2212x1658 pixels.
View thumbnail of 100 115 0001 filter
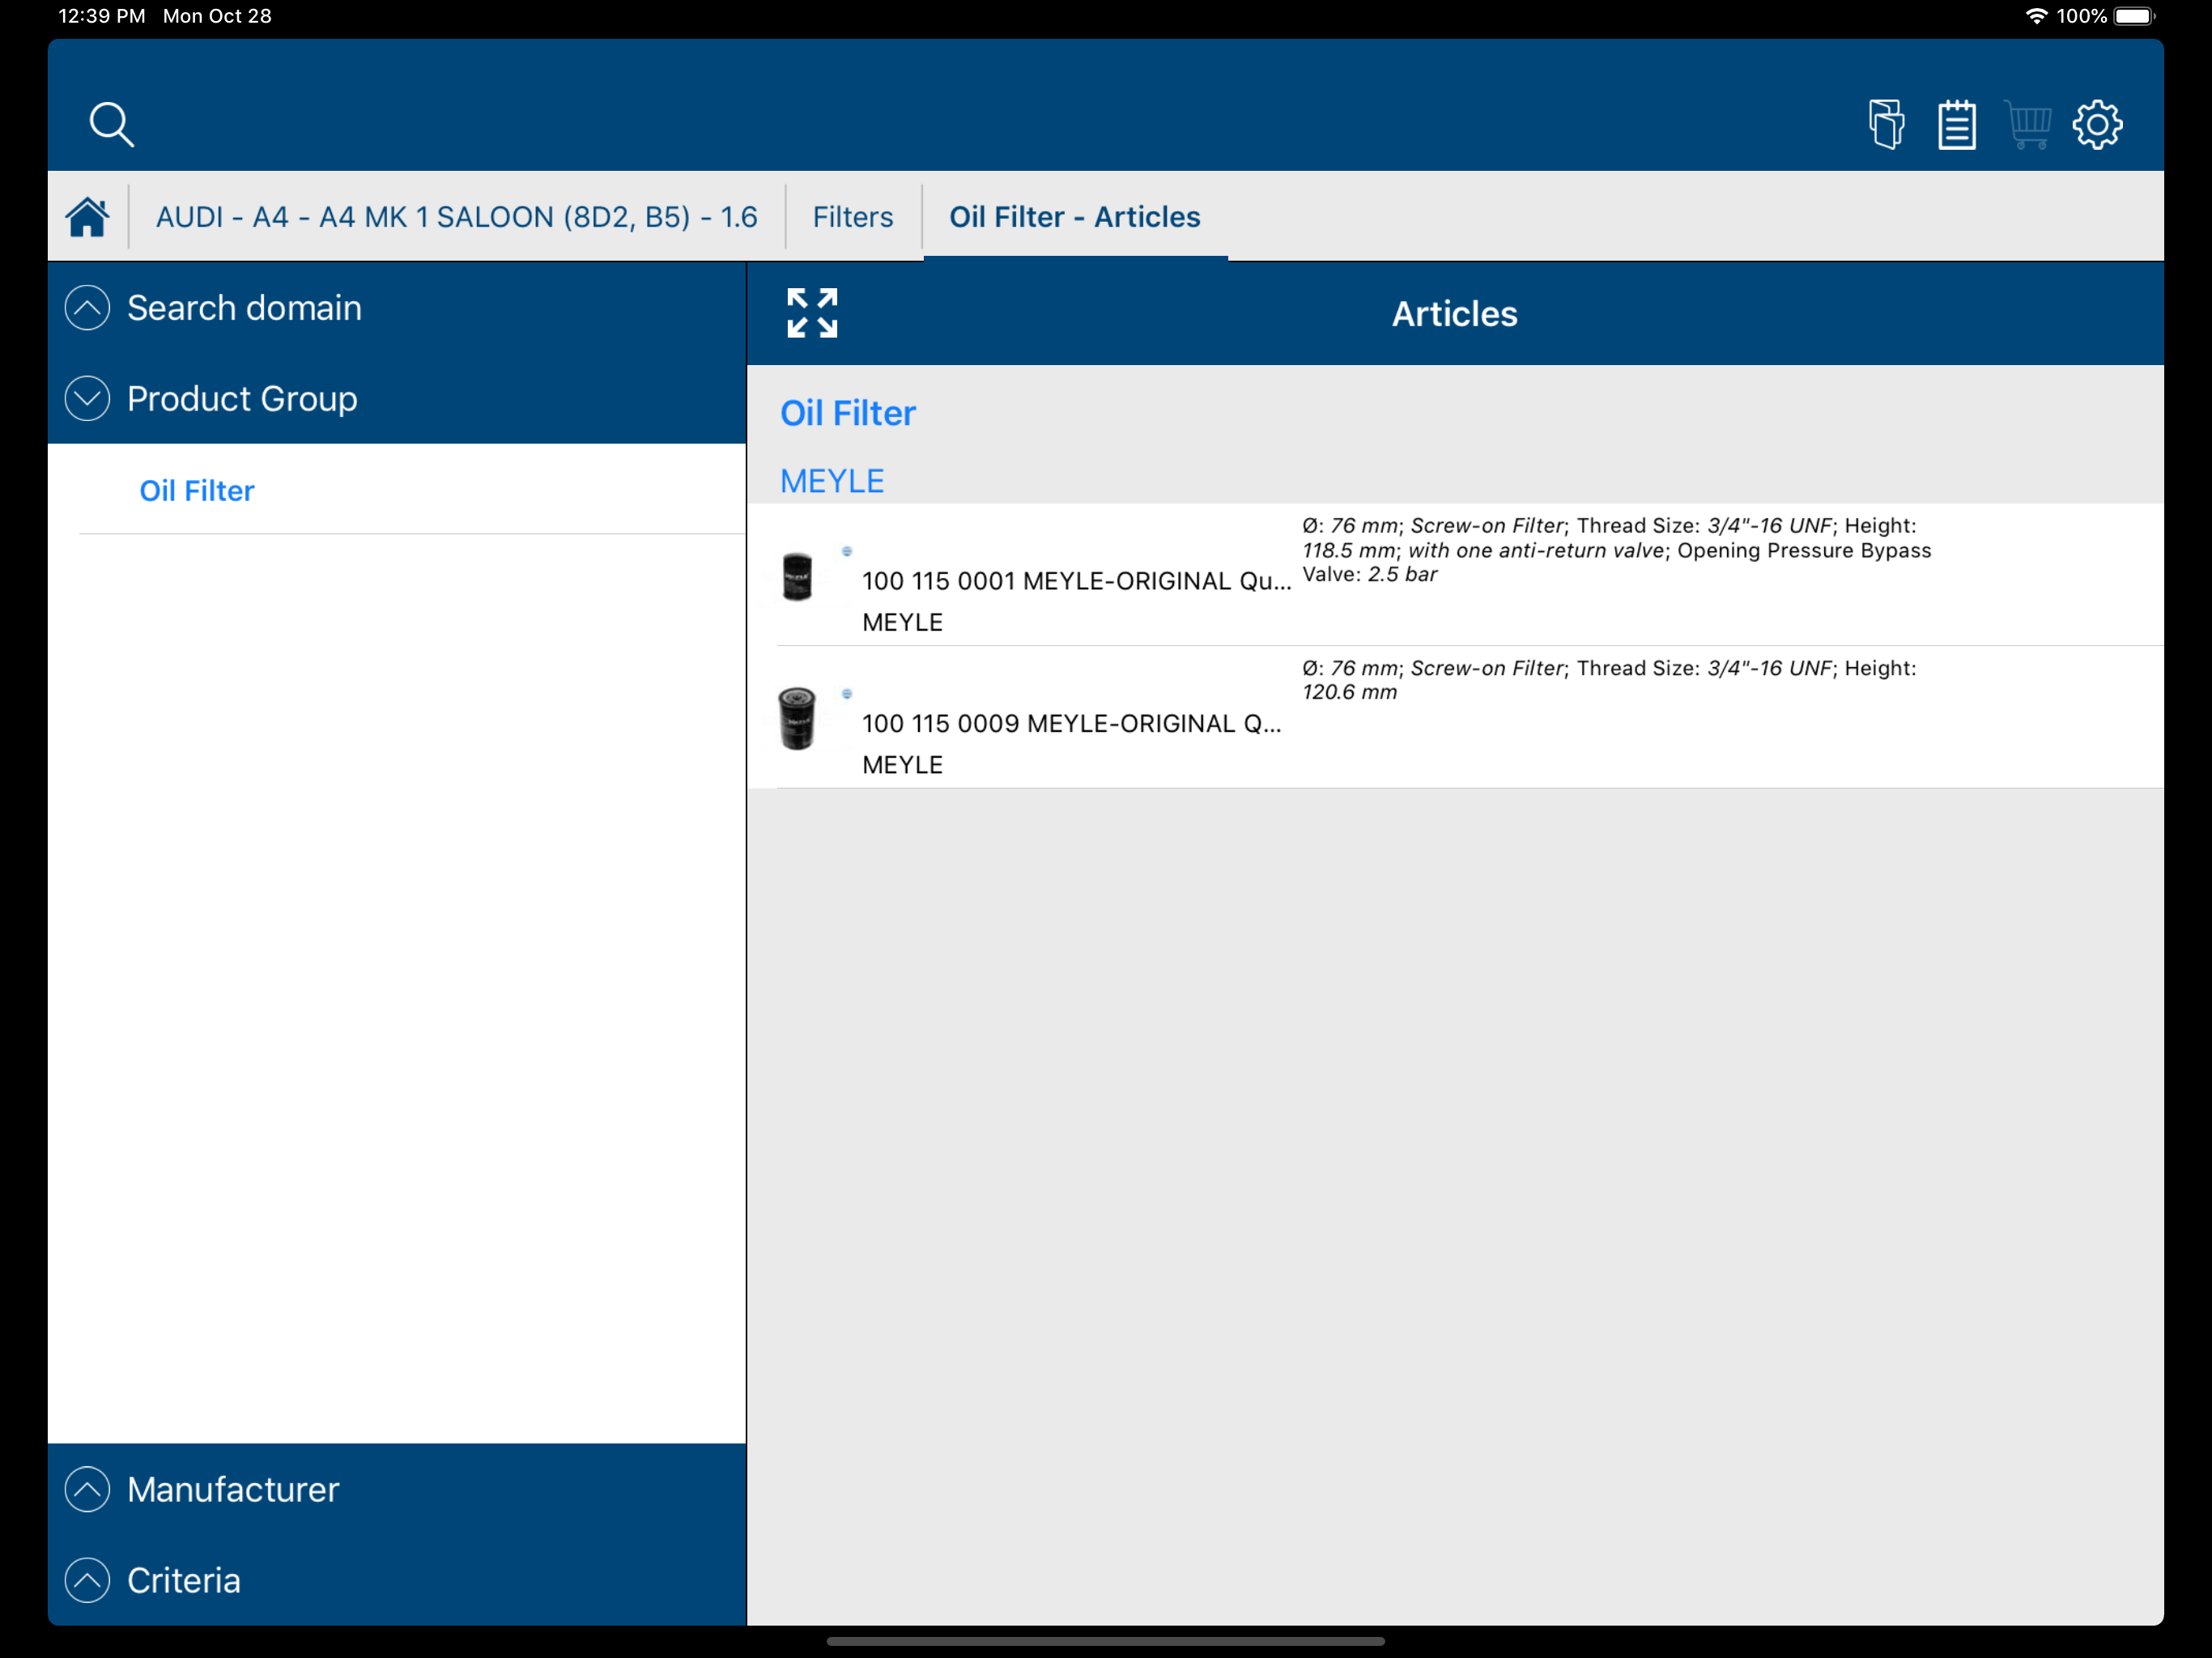point(797,577)
